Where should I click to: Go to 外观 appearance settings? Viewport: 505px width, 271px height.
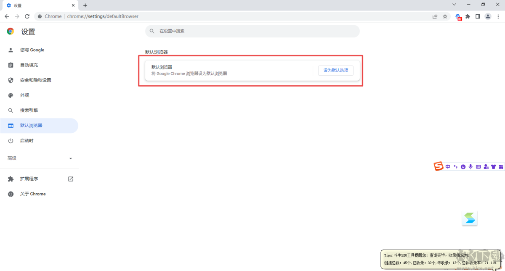pyautogui.click(x=24, y=95)
